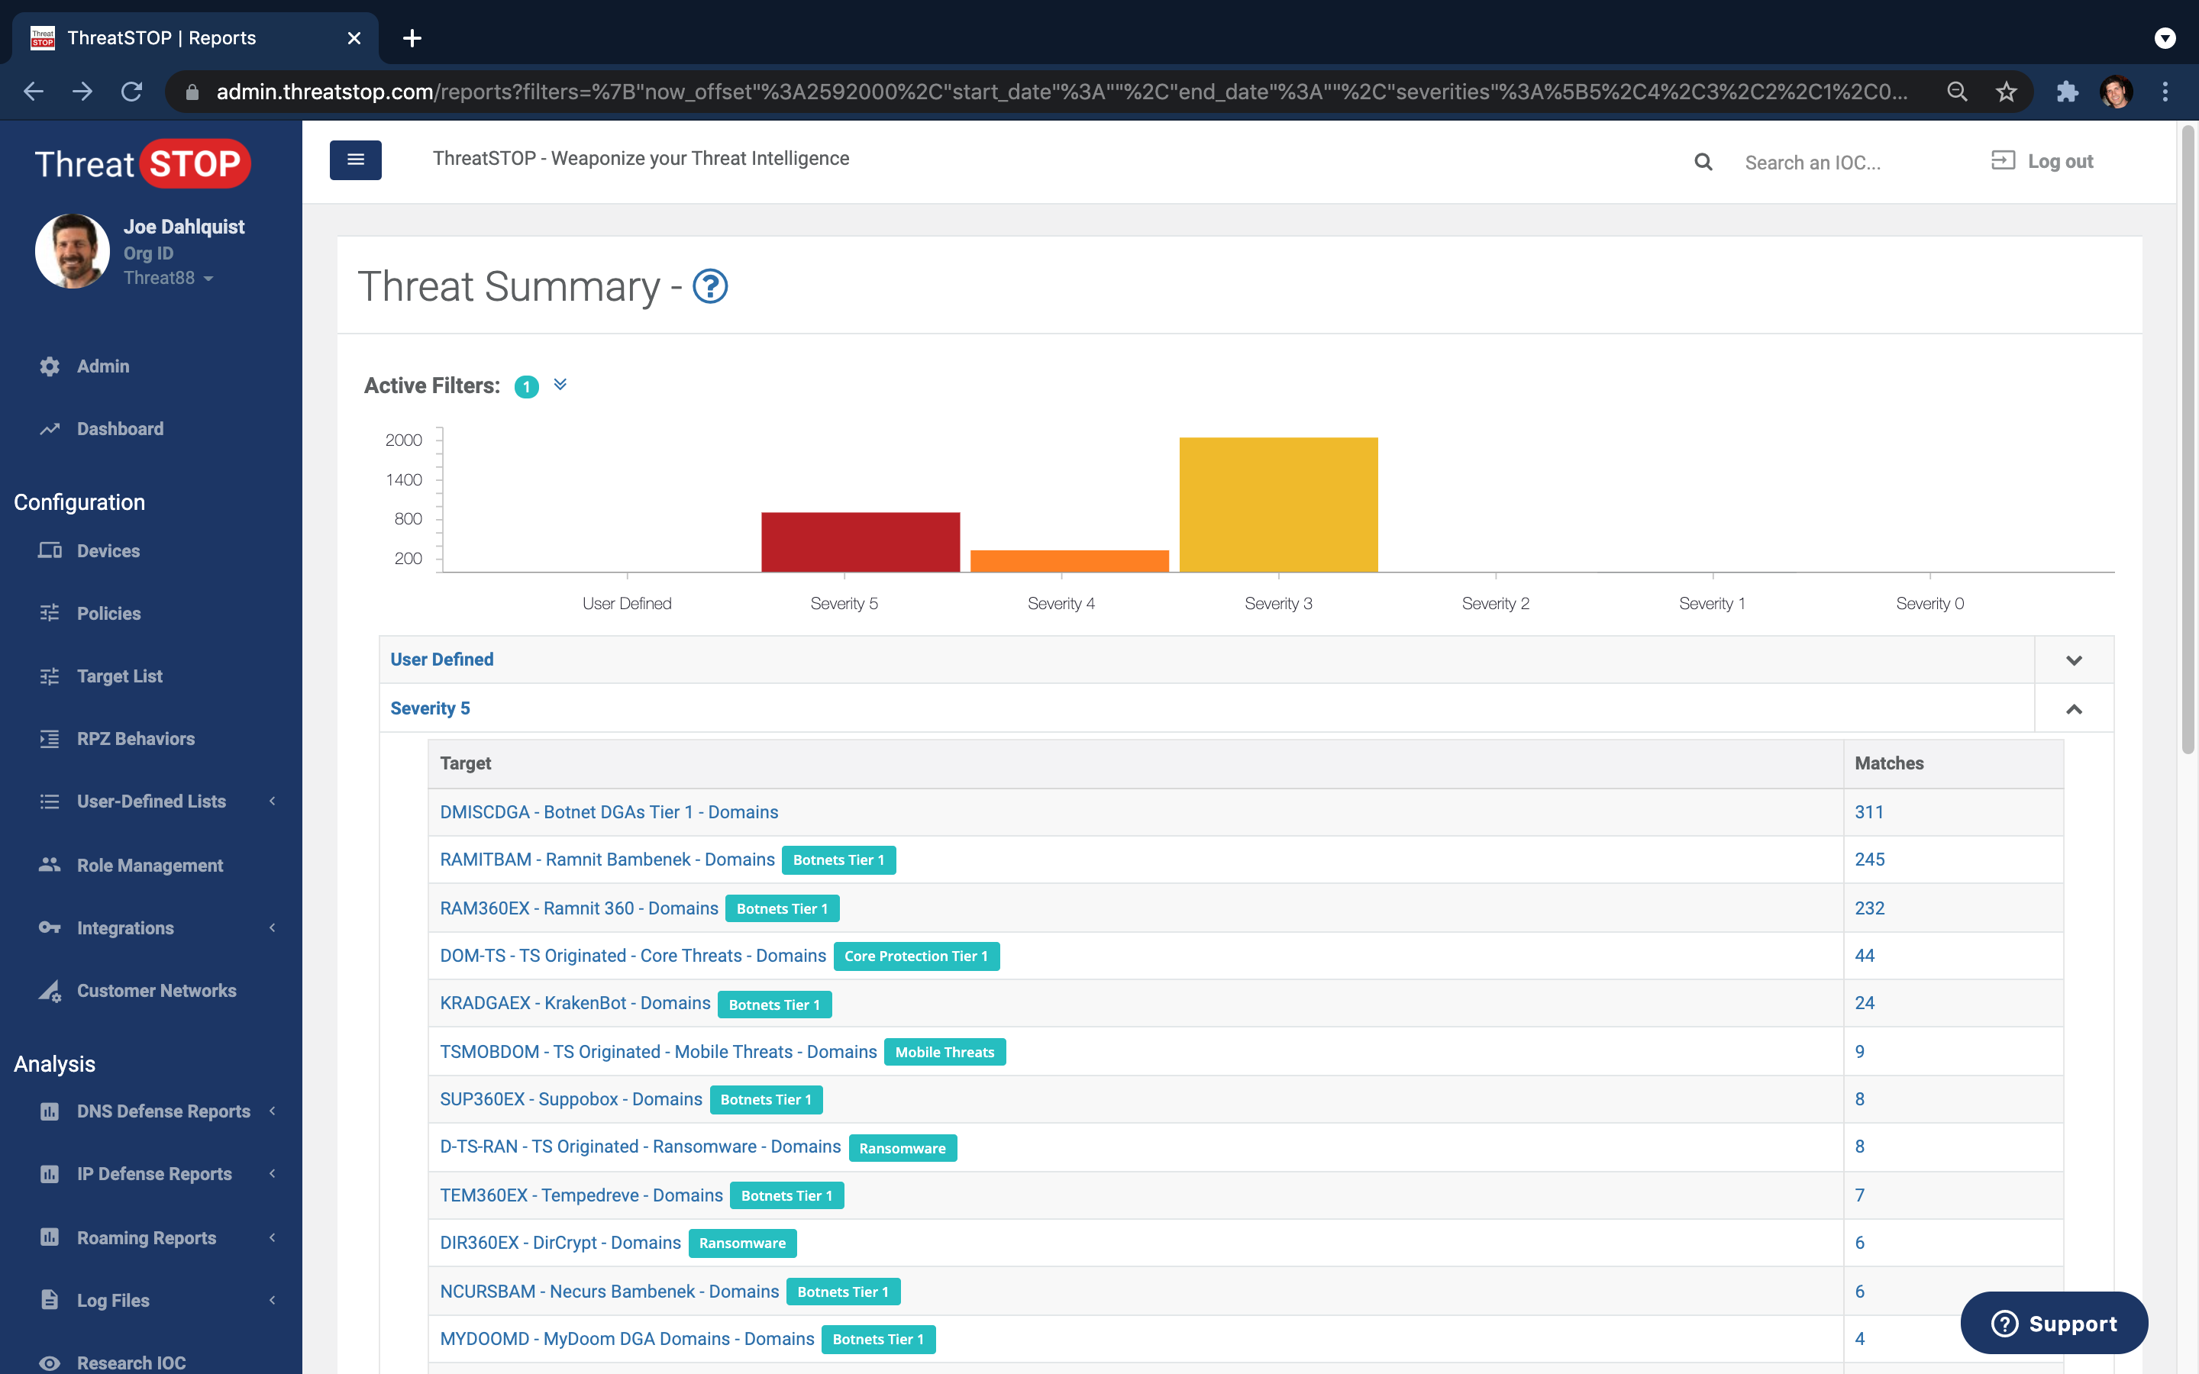Expand the User-Defined Lists submenu arrow

272,801
